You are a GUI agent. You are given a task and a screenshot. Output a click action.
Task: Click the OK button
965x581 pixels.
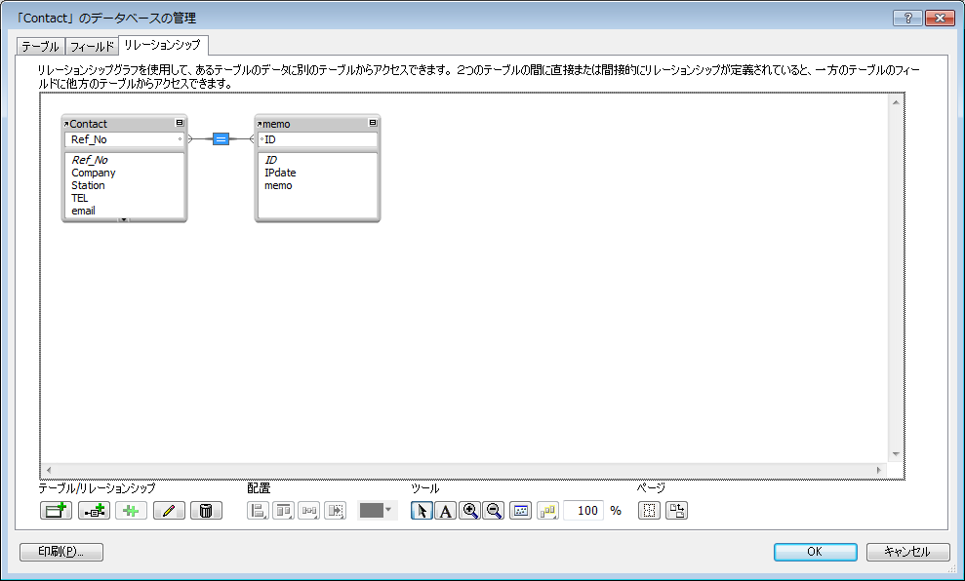coord(814,551)
